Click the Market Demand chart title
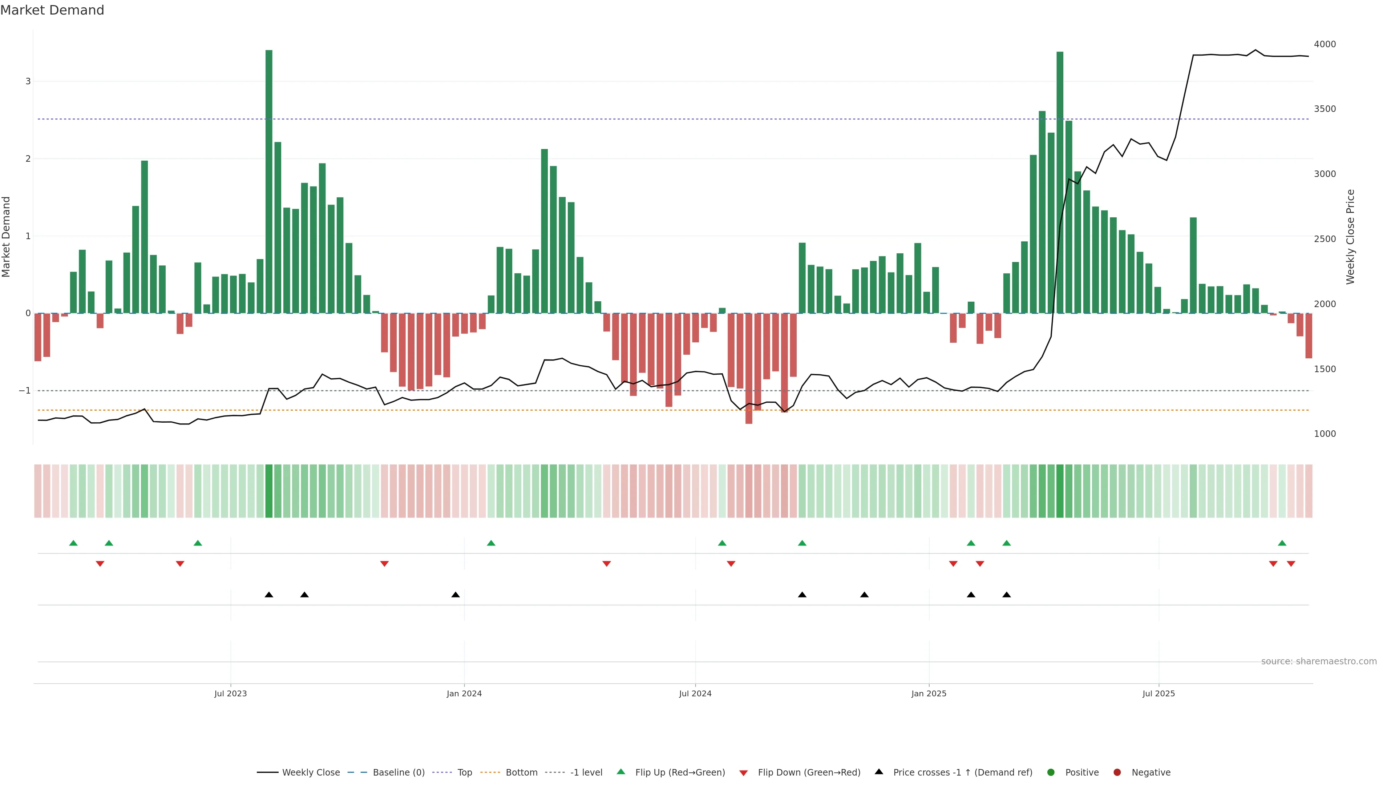The height and width of the screenshot is (785, 1395). coord(52,10)
